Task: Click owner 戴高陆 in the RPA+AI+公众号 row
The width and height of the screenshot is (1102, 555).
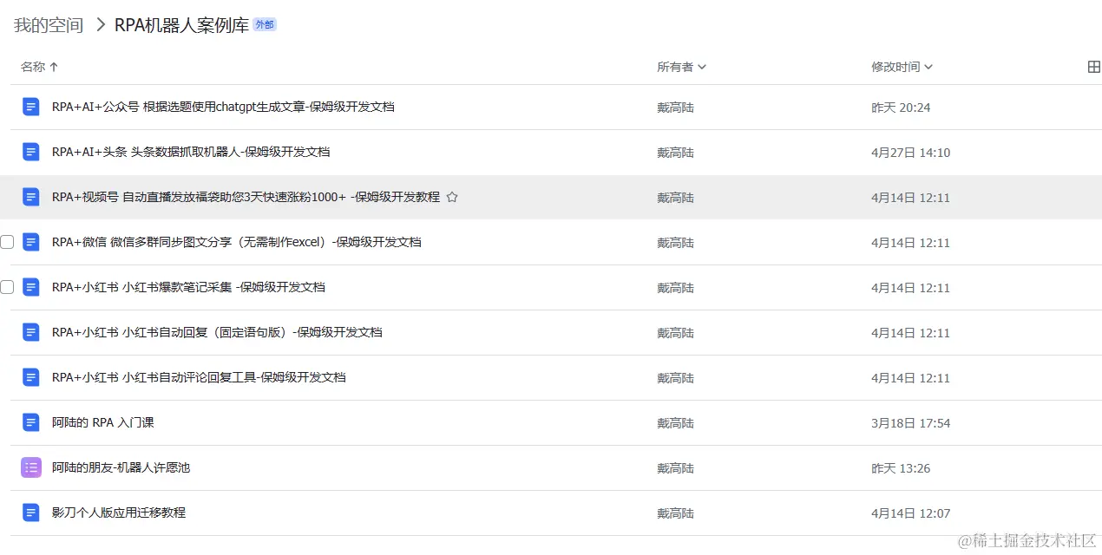Action: click(x=675, y=108)
